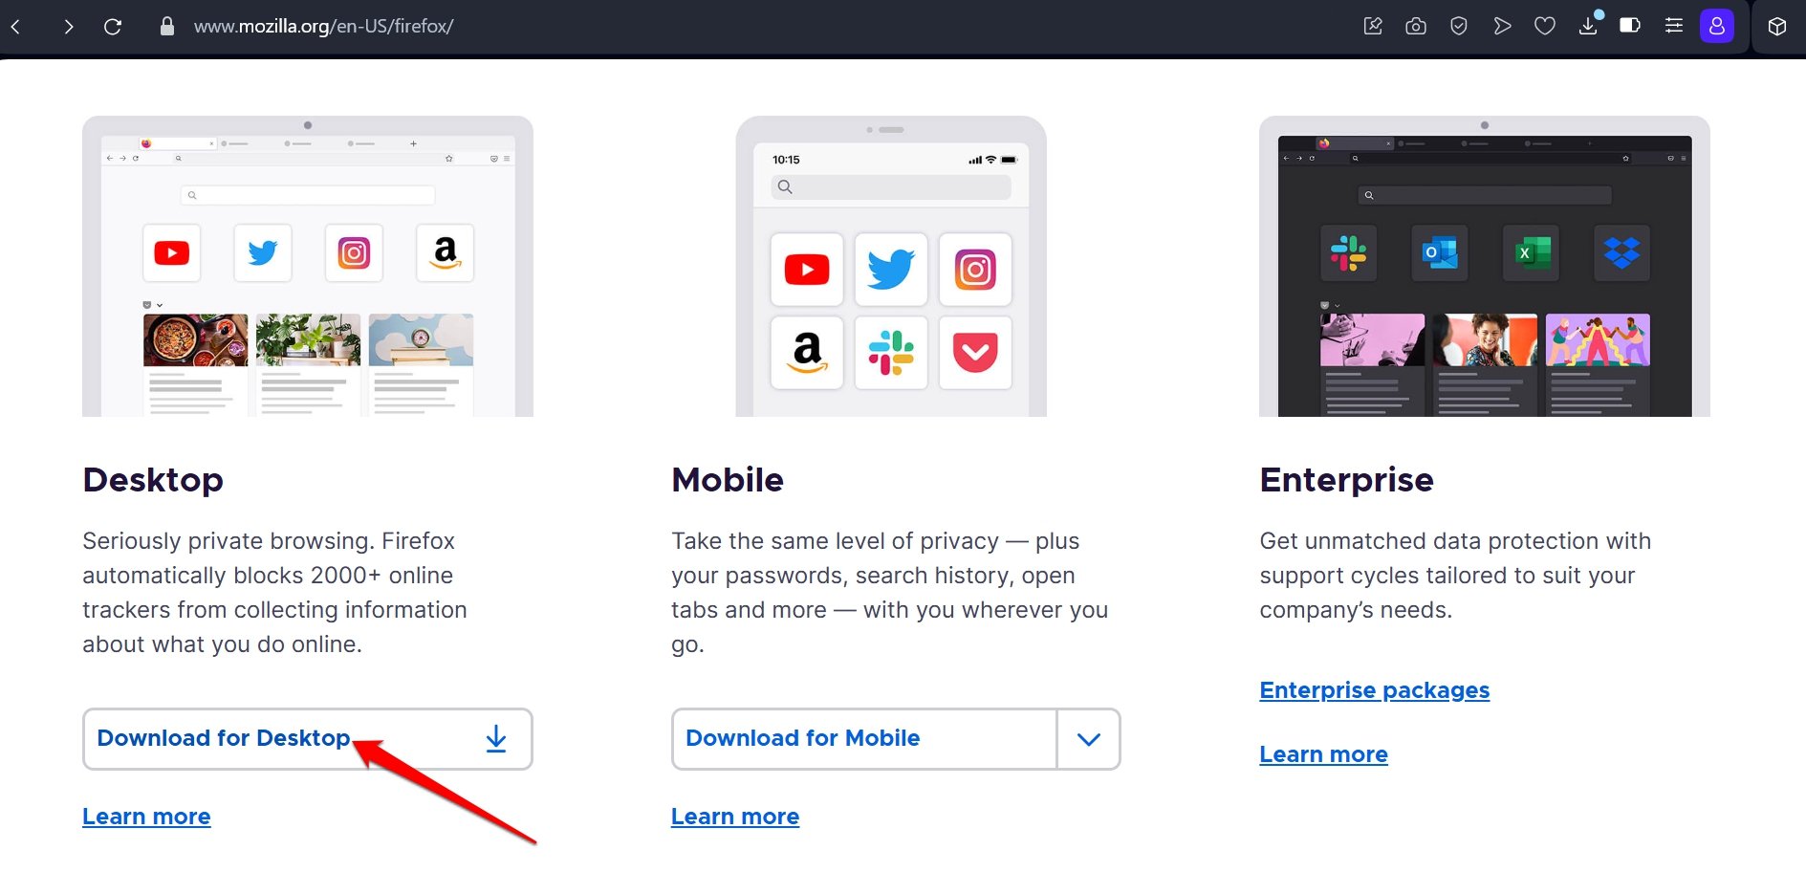Open the Easy Setup sliders icon

[1674, 27]
